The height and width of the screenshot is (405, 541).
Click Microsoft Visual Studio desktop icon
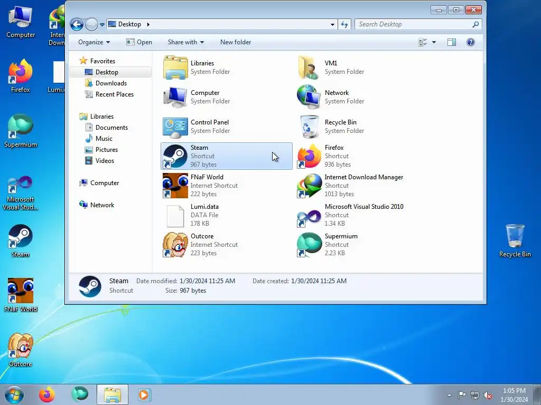coord(21,193)
